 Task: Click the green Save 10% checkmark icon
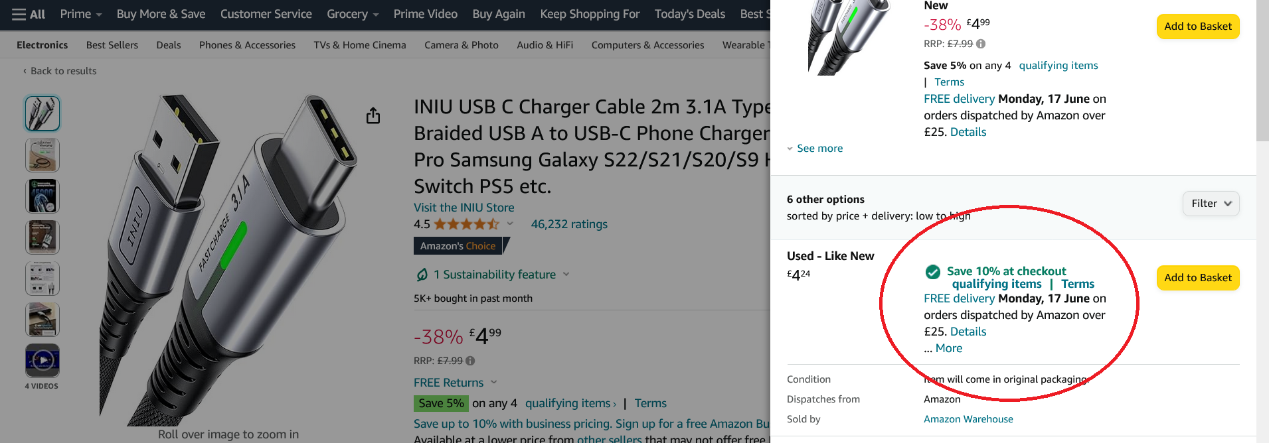[932, 272]
